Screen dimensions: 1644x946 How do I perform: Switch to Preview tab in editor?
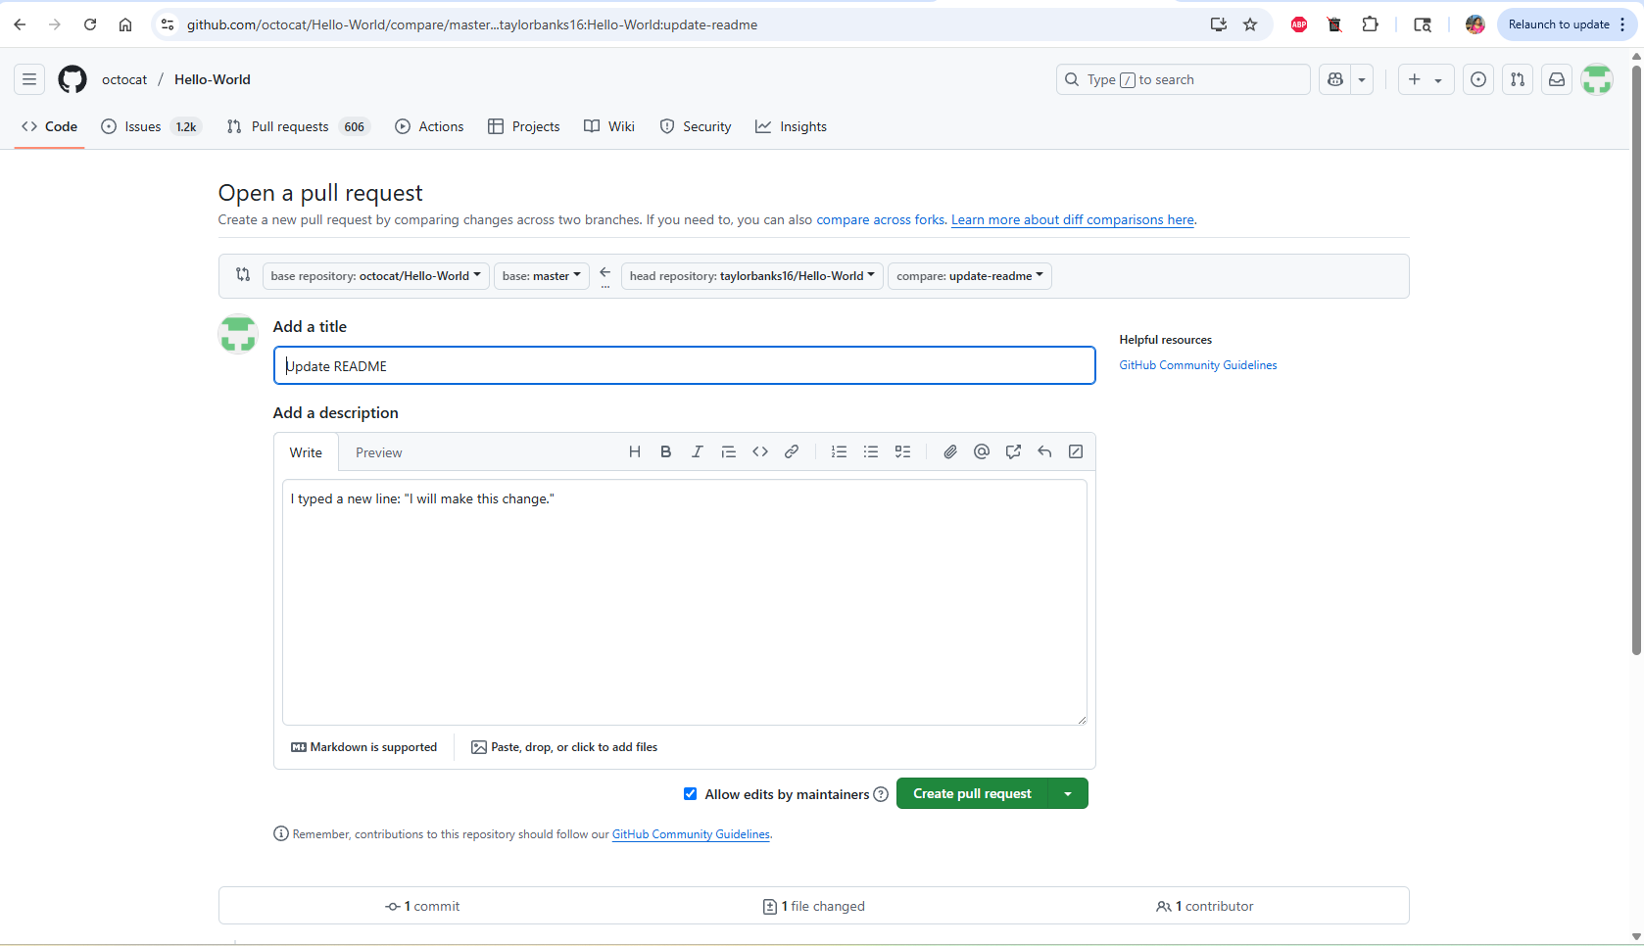point(379,452)
